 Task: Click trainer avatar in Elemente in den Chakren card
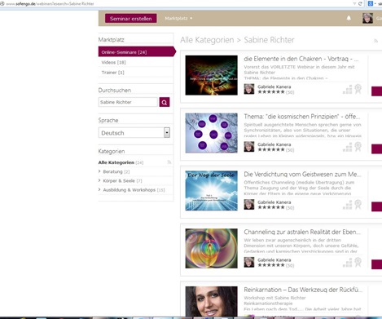(x=249, y=89)
